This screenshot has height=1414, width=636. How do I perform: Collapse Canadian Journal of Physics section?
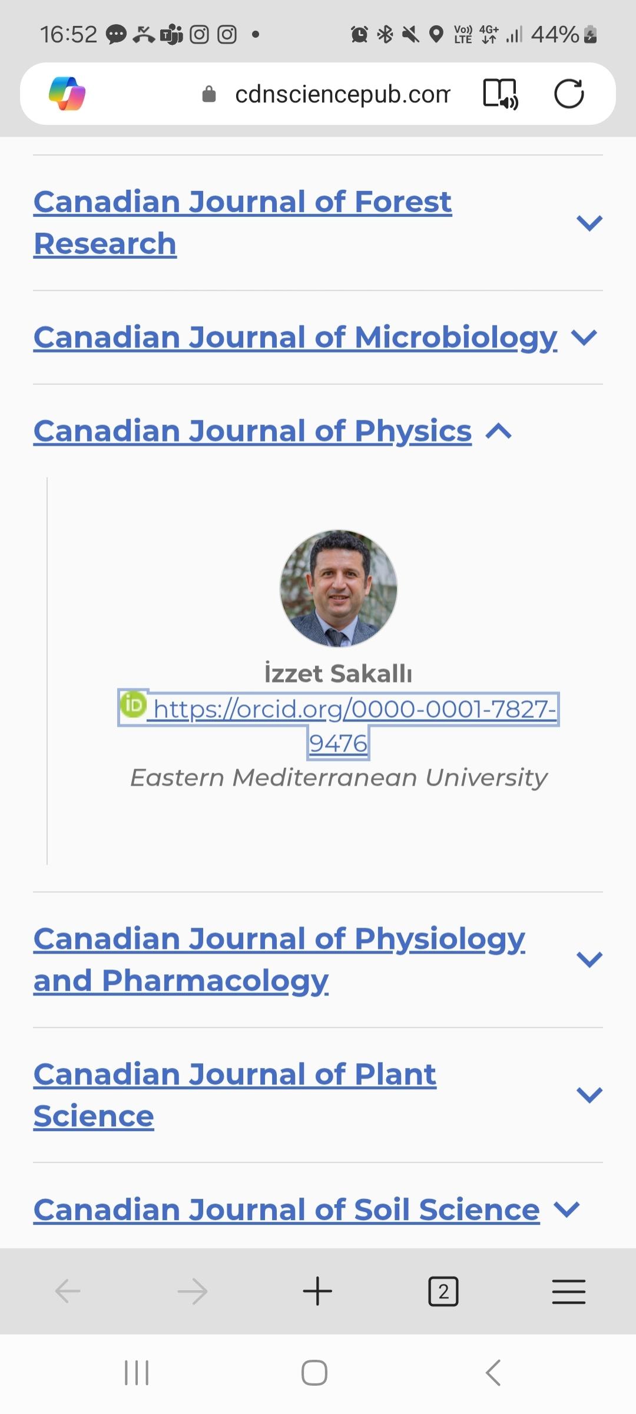[499, 431]
